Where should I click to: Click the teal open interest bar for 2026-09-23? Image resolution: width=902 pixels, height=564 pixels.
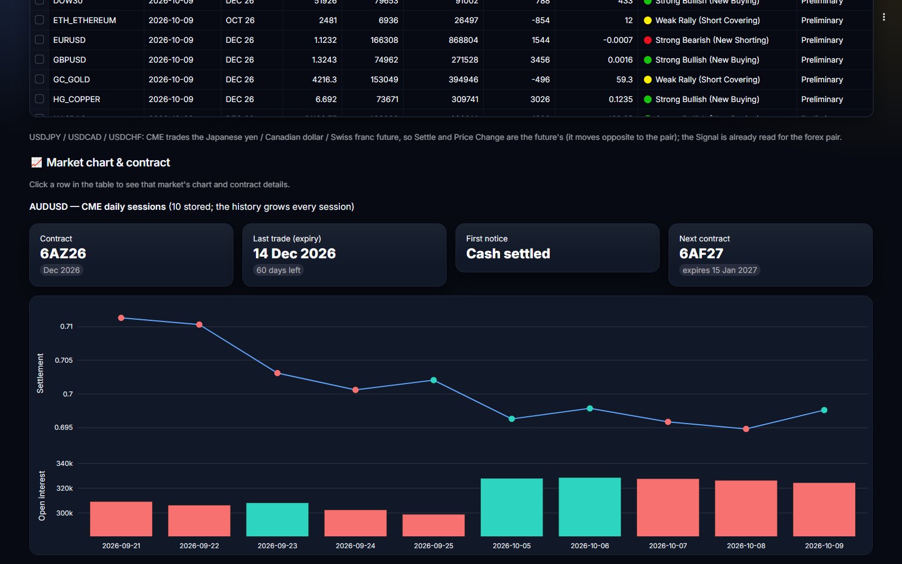coord(277,519)
